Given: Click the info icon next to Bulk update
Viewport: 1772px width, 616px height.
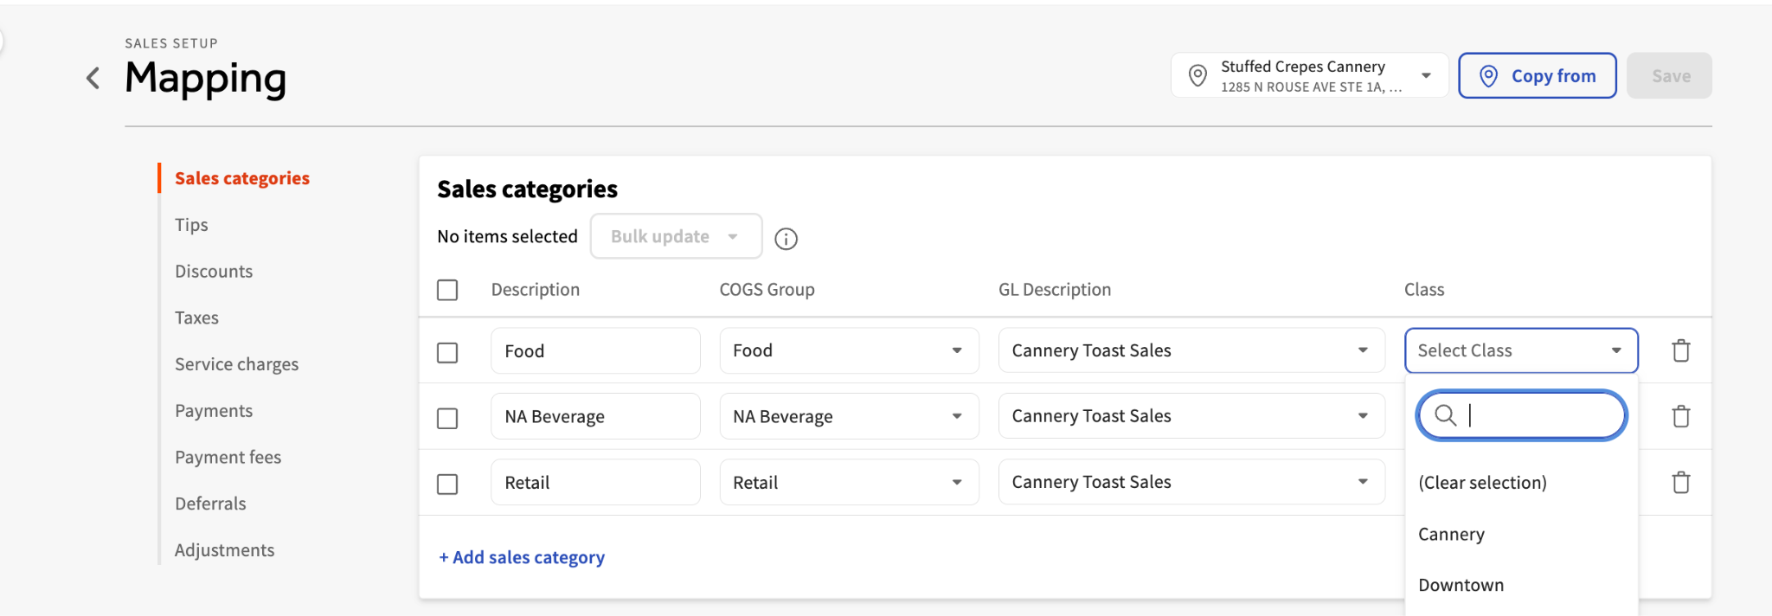Looking at the screenshot, I should (786, 239).
